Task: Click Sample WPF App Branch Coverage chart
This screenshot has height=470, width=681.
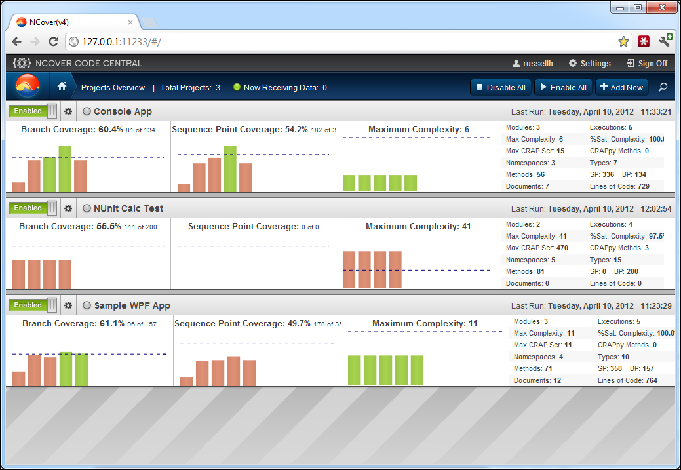Action: (x=89, y=368)
